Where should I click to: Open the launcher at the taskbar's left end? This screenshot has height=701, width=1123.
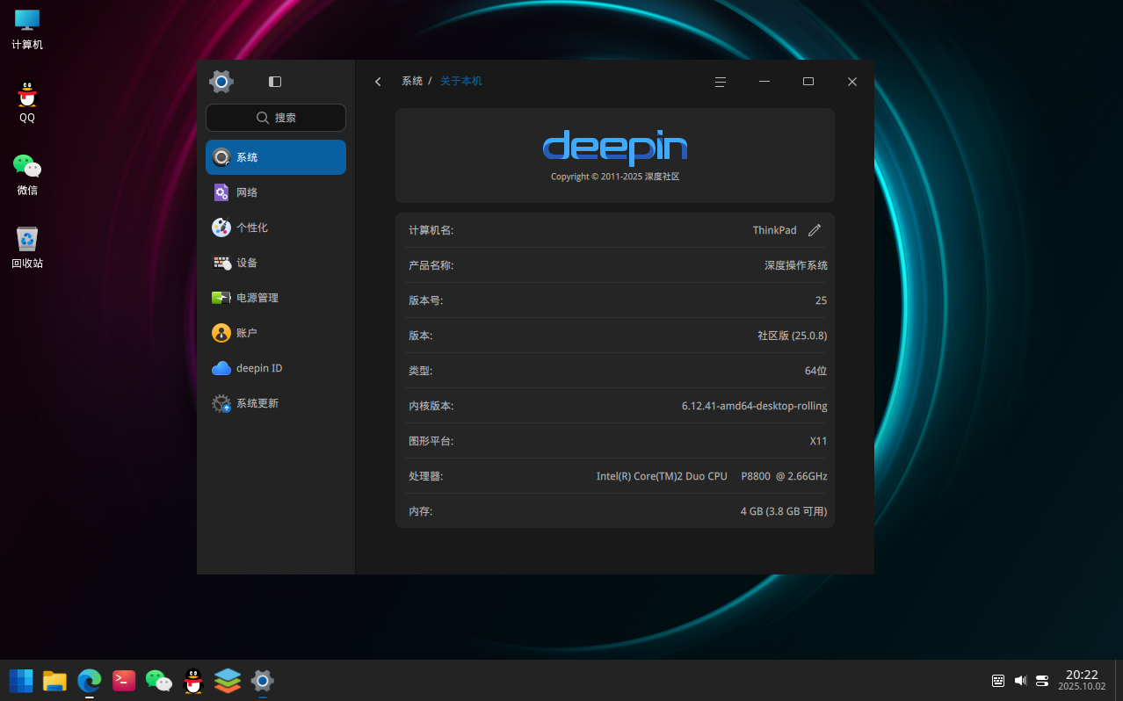tap(21, 681)
